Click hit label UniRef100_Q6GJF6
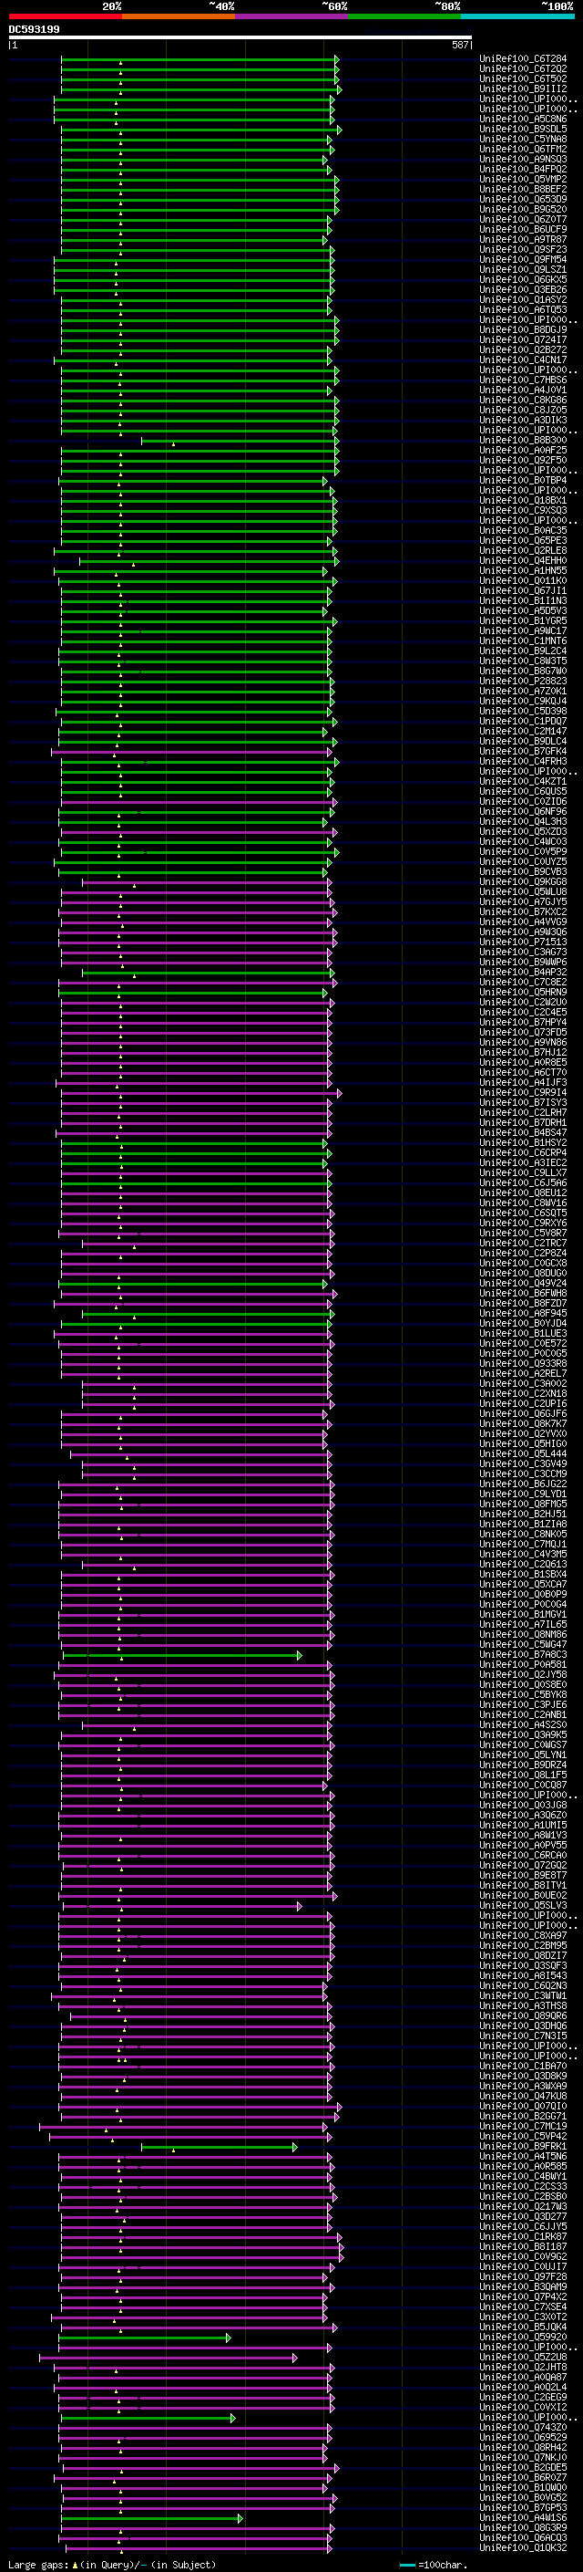The image size is (583, 2572). [x=523, y=1414]
